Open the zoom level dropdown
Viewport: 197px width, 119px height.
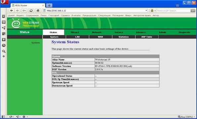187,117
